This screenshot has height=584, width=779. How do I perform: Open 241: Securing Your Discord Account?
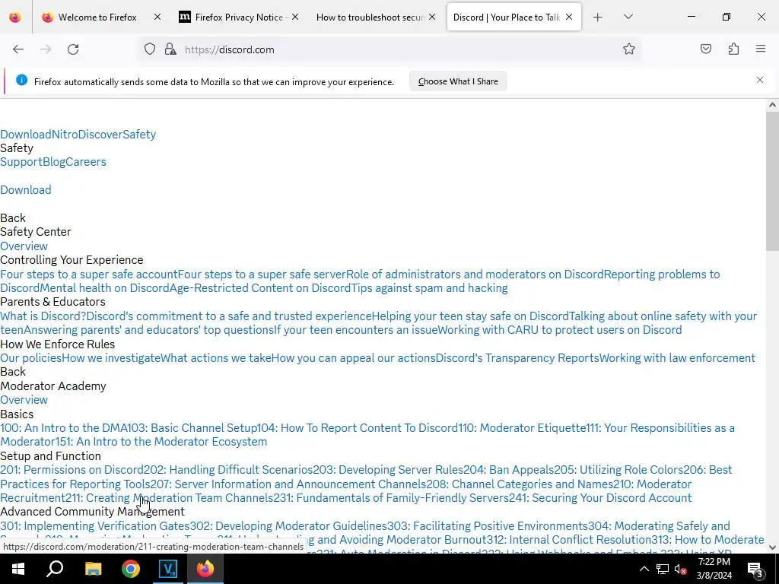pyautogui.click(x=600, y=498)
